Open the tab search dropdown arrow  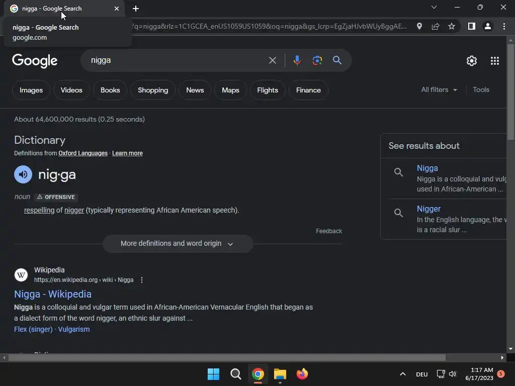coord(434,7)
